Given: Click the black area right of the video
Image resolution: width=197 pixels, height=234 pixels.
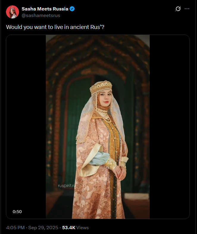Looking at the screenshot, I should [170, 127].
